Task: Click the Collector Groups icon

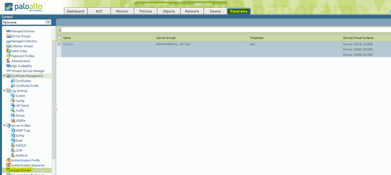Action: (8, 46)
